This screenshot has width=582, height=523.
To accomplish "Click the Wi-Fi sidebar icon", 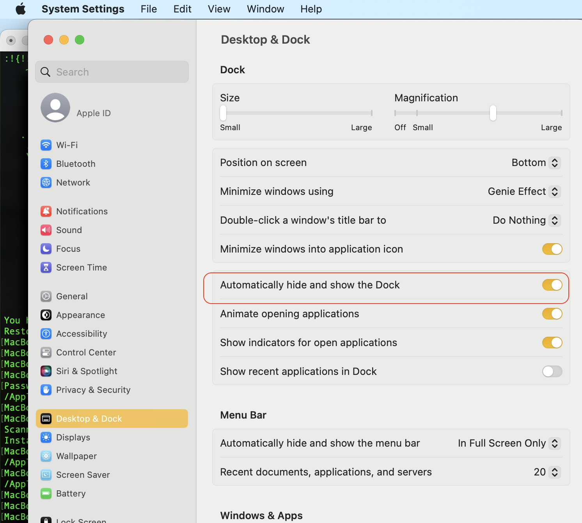I will pos(46,145).
